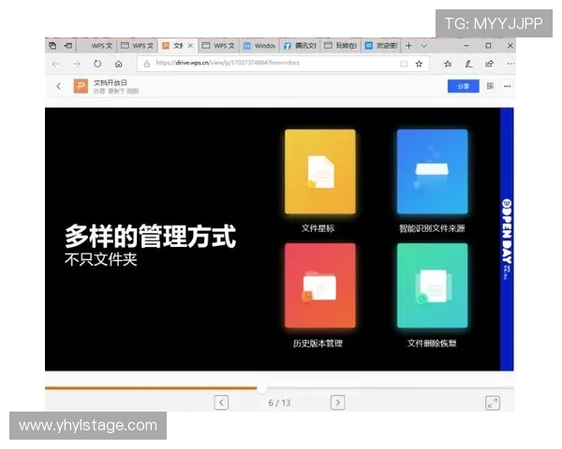Viewport: 562px width, 449px height.
Task: Click the yellow 文件星标 card
Action: coord(320,172)
